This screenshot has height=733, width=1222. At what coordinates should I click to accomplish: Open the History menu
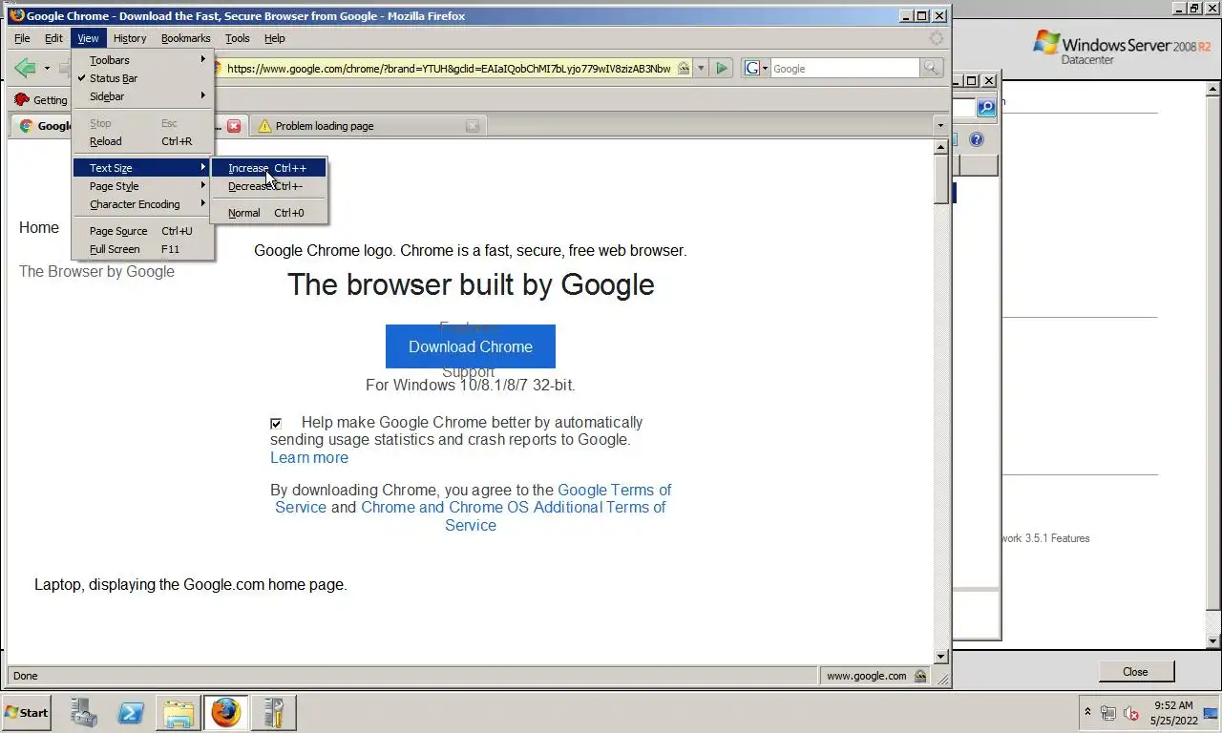pyautogui.click(x=130, y=38)
